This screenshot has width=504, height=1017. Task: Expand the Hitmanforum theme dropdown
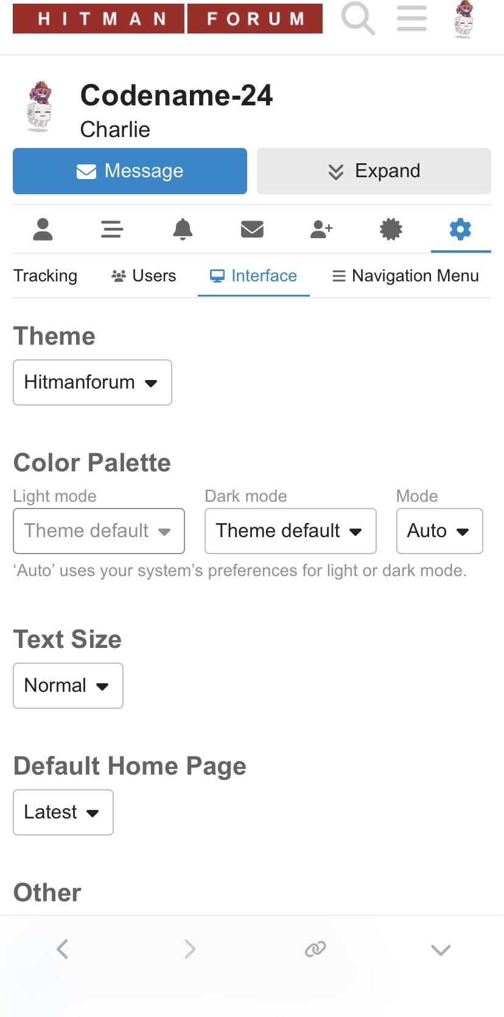click(93, 382)
